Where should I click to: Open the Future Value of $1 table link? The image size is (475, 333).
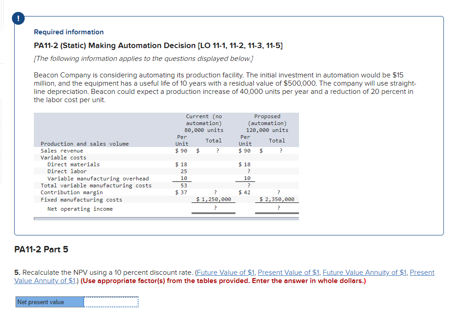[224, 272]
